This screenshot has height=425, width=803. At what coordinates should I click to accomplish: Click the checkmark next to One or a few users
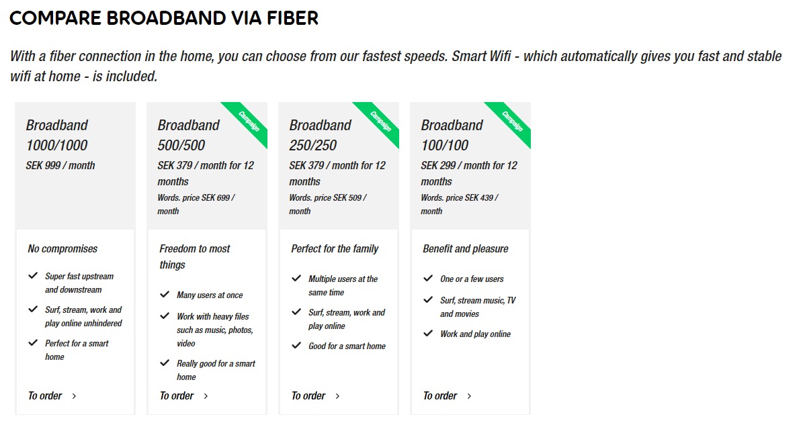428,279
